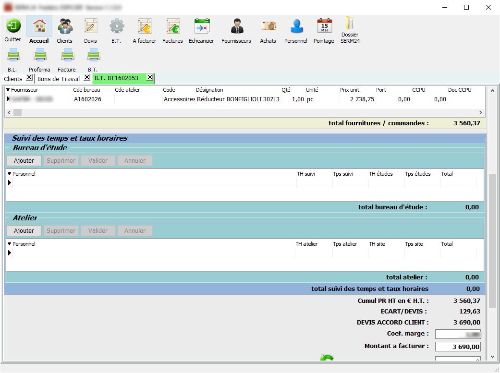Click Supprimer in Atelier section
The image size is (500, 373).
[61, 231]
